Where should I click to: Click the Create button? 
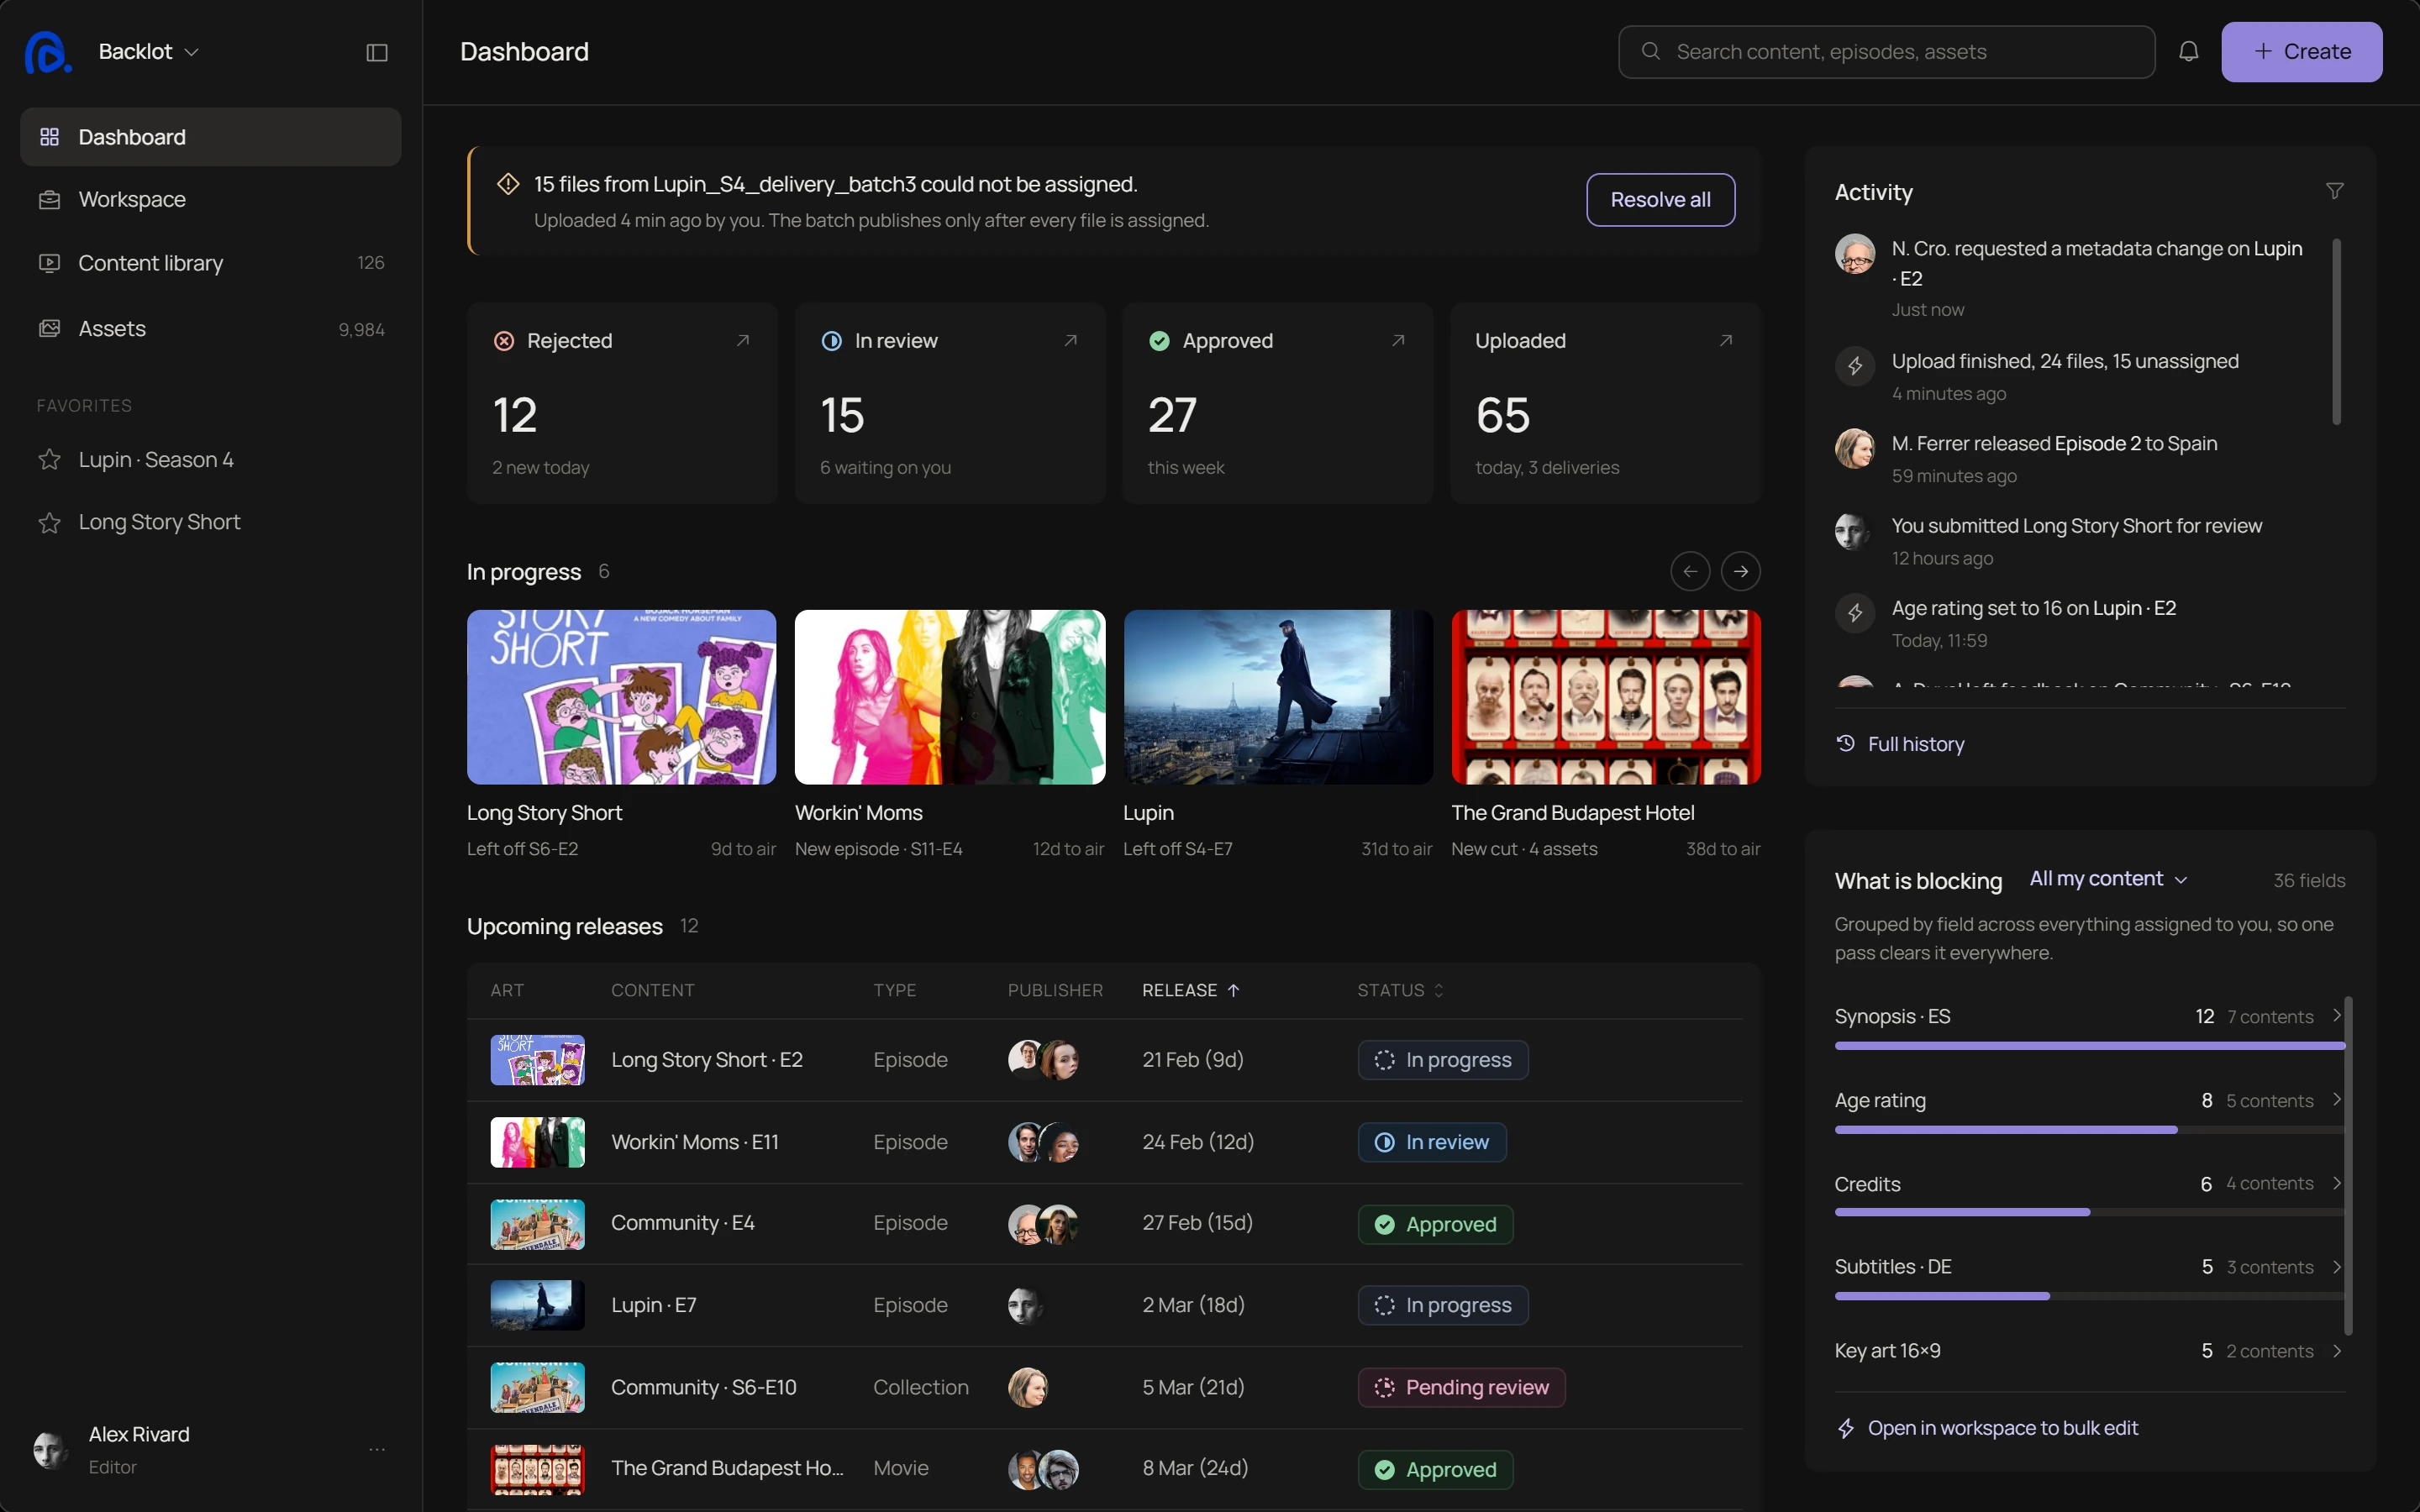[x=2301, y=52]
